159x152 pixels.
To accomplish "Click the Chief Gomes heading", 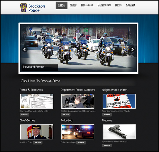I will [x=27, y=121].
